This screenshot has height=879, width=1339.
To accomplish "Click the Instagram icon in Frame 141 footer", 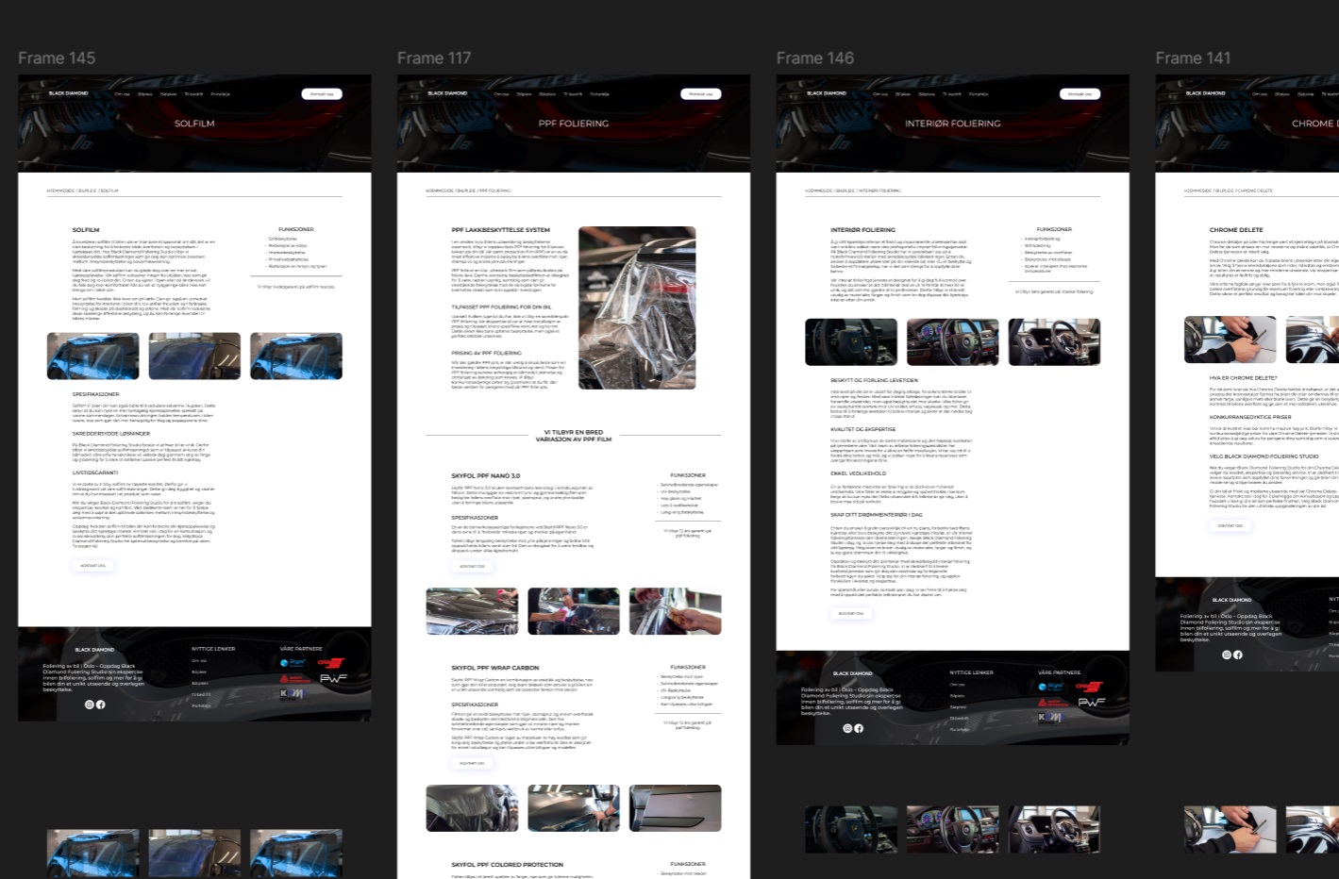I will click(x=1227, y=655).
